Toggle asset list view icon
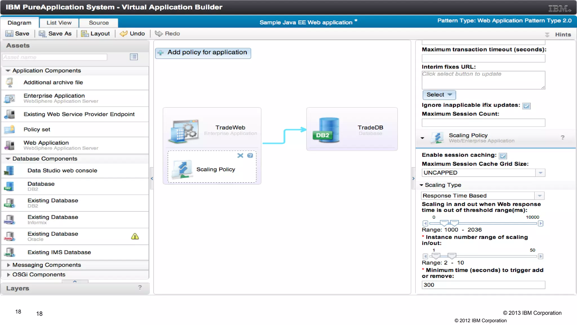This screenshot has height=325, width=577. (134, 57)
